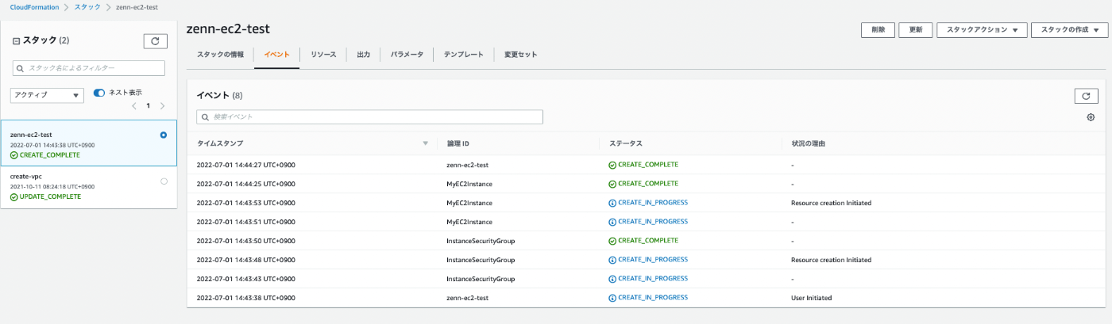Click CREATE_IN_PROGRESS status of 14:43:43 event
Screen dimensions: 1112x324
coord(648,278)
